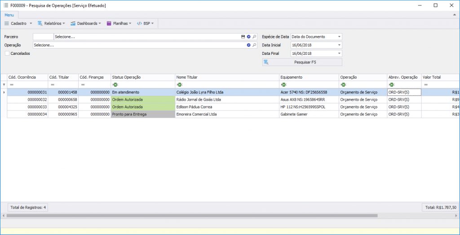Click the Parceiro code input field

click(43, 37)
